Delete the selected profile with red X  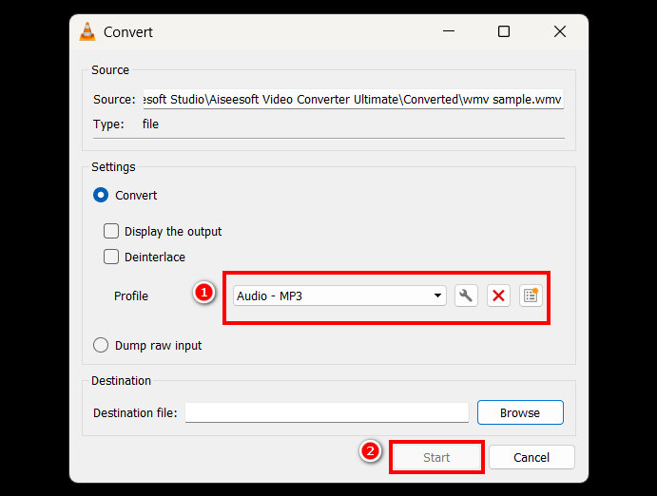[498, 296]
